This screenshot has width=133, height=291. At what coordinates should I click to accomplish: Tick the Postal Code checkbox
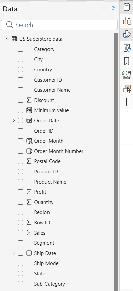pos(21,161)
